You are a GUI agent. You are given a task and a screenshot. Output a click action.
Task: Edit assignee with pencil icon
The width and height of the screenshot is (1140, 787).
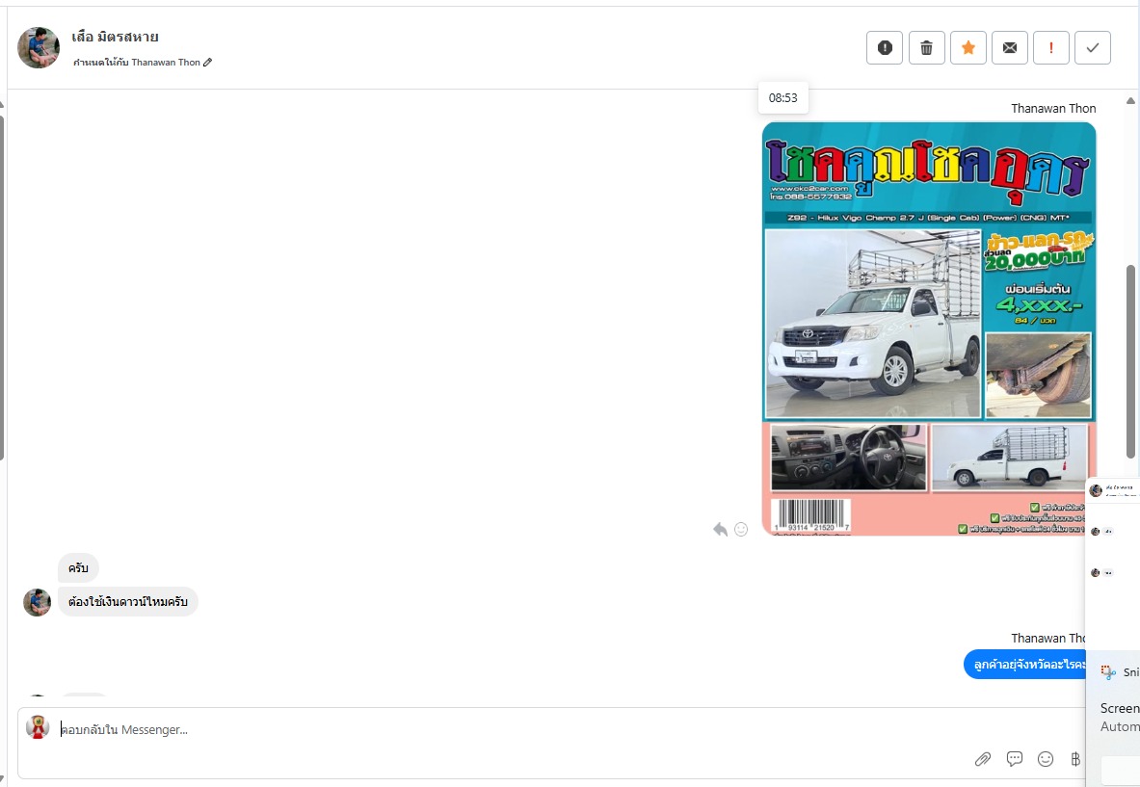[x=208, y=63]
